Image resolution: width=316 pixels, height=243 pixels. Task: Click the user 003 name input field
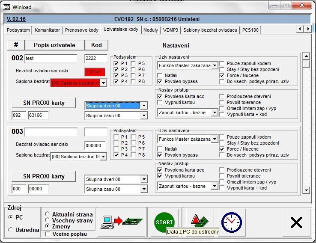pyautogui.click(x=51, y=132)
